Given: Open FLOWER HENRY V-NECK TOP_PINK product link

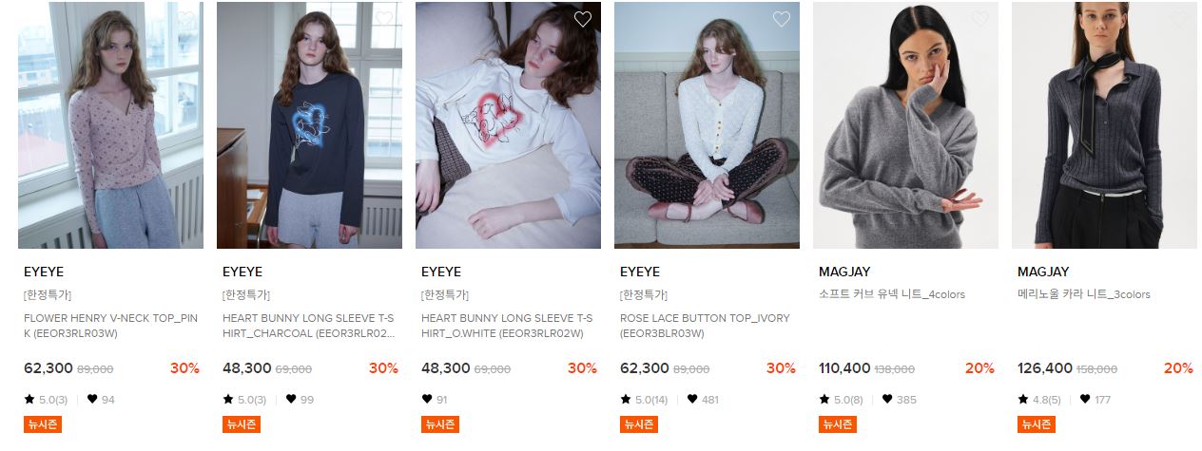Looking at the screenshot, I should pos(110,326).
